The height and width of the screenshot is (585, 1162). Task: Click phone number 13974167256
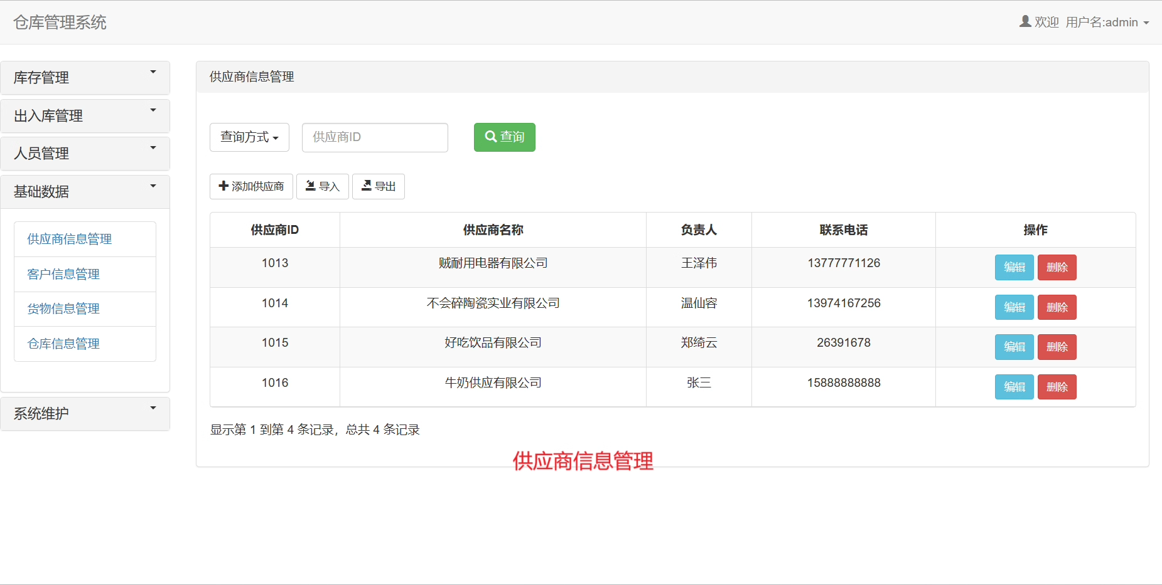[x=844, y=303]
